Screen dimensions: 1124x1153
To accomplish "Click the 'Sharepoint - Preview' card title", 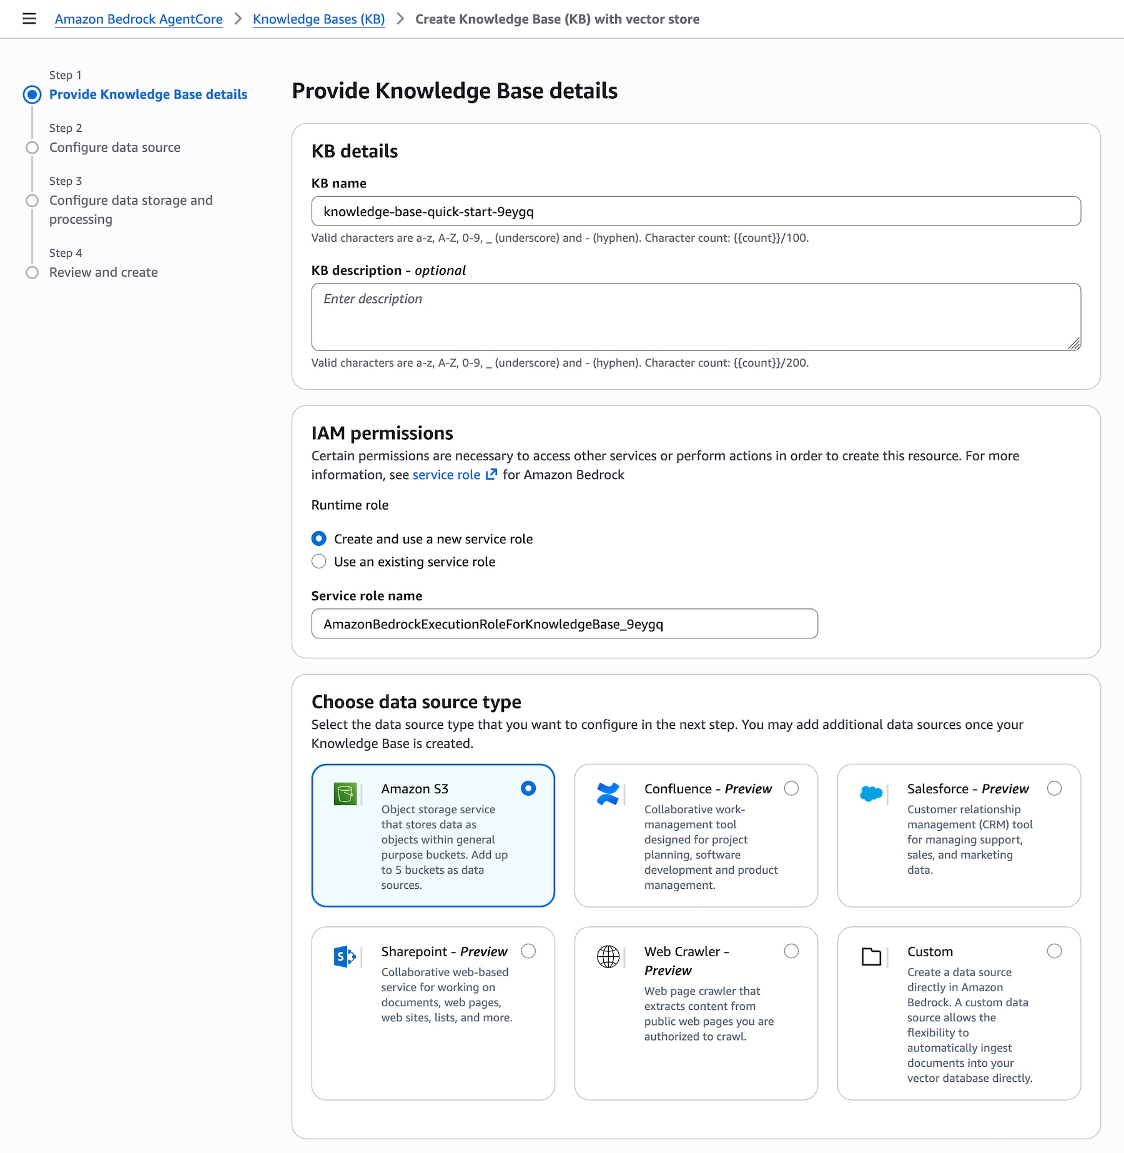I will [x=444, y=951].
